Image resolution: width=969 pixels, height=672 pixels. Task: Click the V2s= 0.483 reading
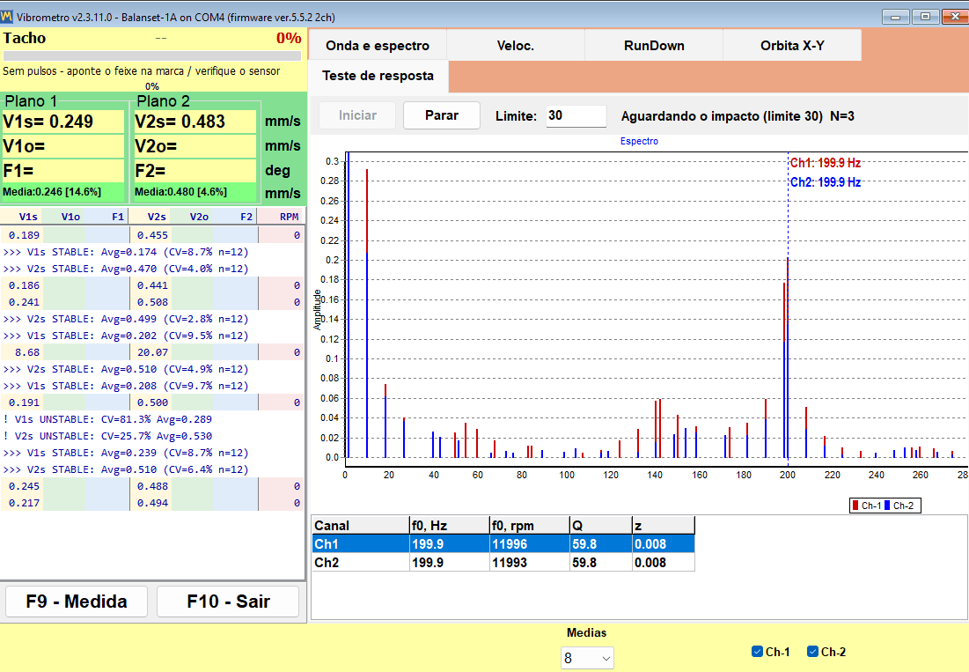pos(195,122)
